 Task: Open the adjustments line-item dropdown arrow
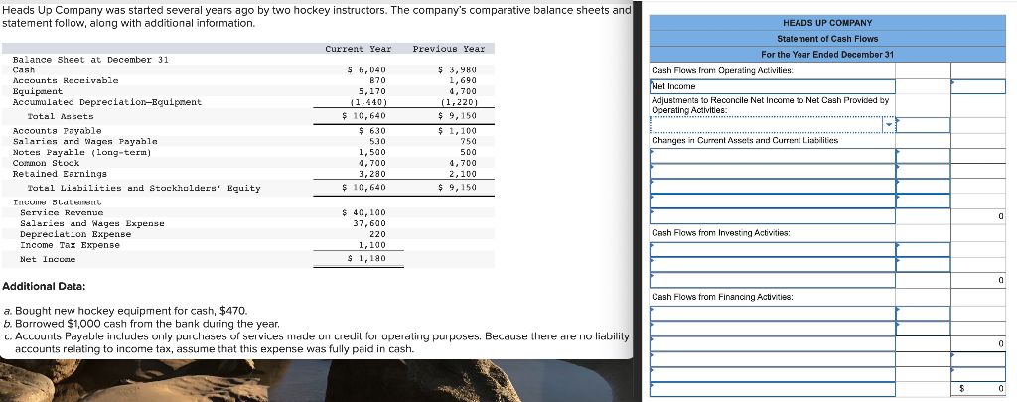(889, 125)
